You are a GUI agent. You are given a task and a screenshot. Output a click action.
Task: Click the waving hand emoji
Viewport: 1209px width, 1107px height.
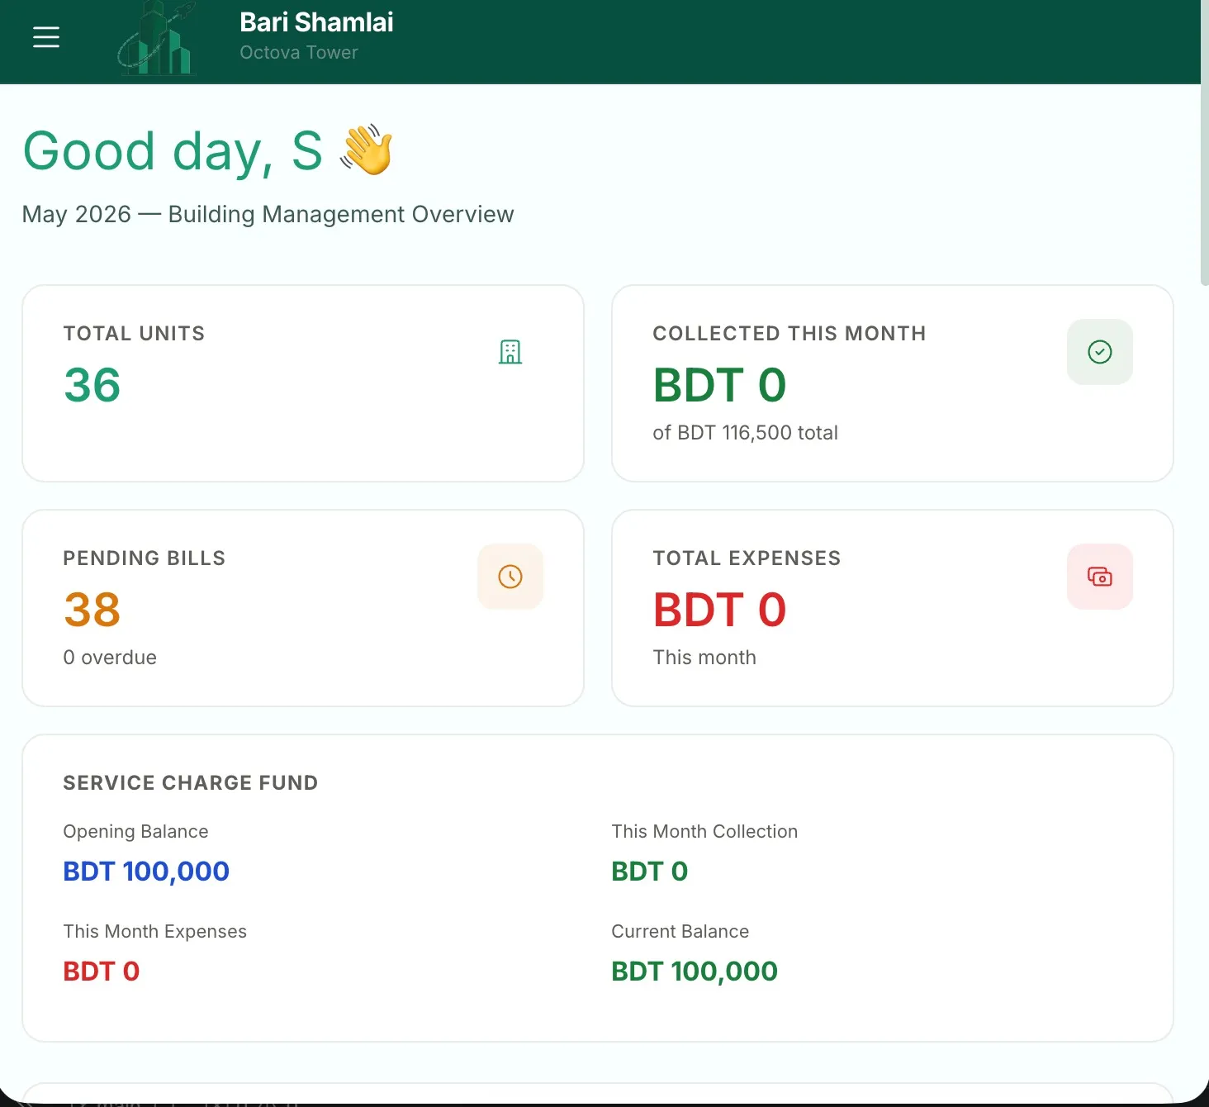[x=367, y=150]
